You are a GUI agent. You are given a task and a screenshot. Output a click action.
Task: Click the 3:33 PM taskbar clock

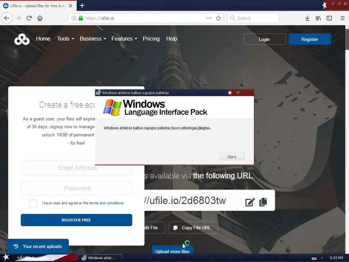click(x=336, y=258)
